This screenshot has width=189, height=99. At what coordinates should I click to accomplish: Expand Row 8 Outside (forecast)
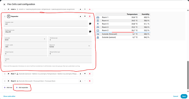point(8,81)
